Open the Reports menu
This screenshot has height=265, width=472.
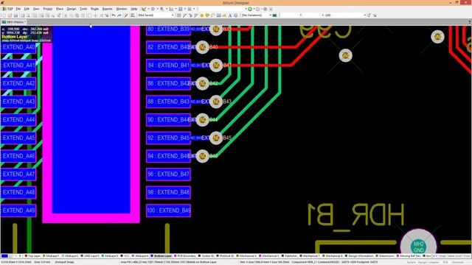(107, 9)
